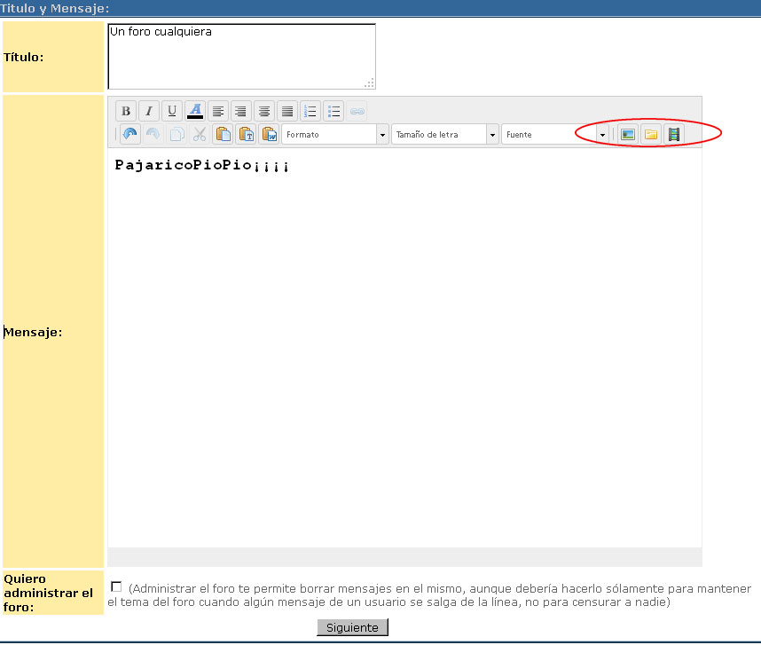Image resolution: width=761 pixels, height=645 pixels.
Task: Toggle underline formatting button
Action: click(172, 111)
